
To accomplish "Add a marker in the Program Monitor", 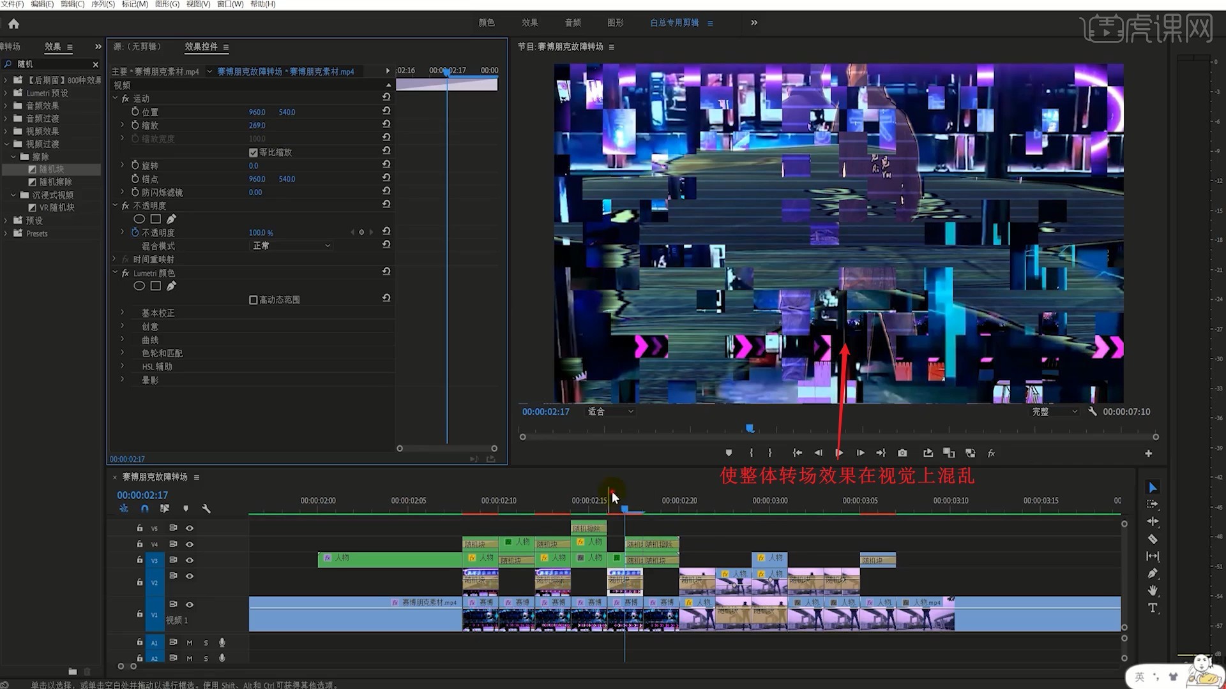I will [729, 453].
